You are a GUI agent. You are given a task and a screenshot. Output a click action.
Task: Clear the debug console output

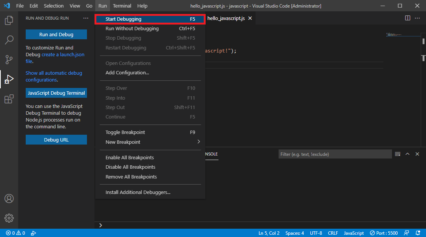(398, 154)
